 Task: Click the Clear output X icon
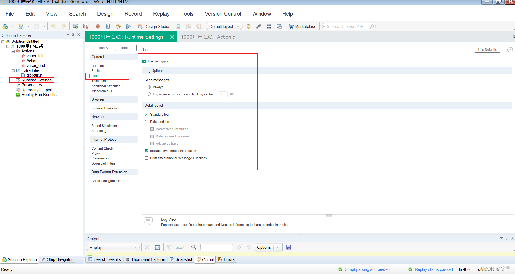coord(147,247)
